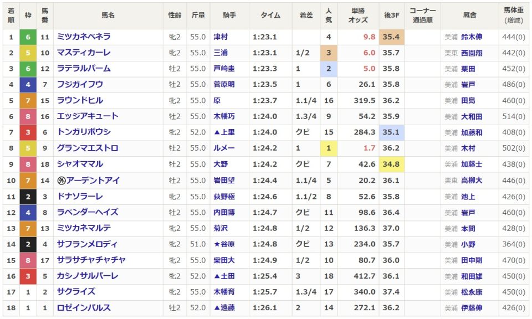This screenshot has height=319, width=532.
Task: Open trainer 鈴木伸 profile link
Action: tap(471, 37)
